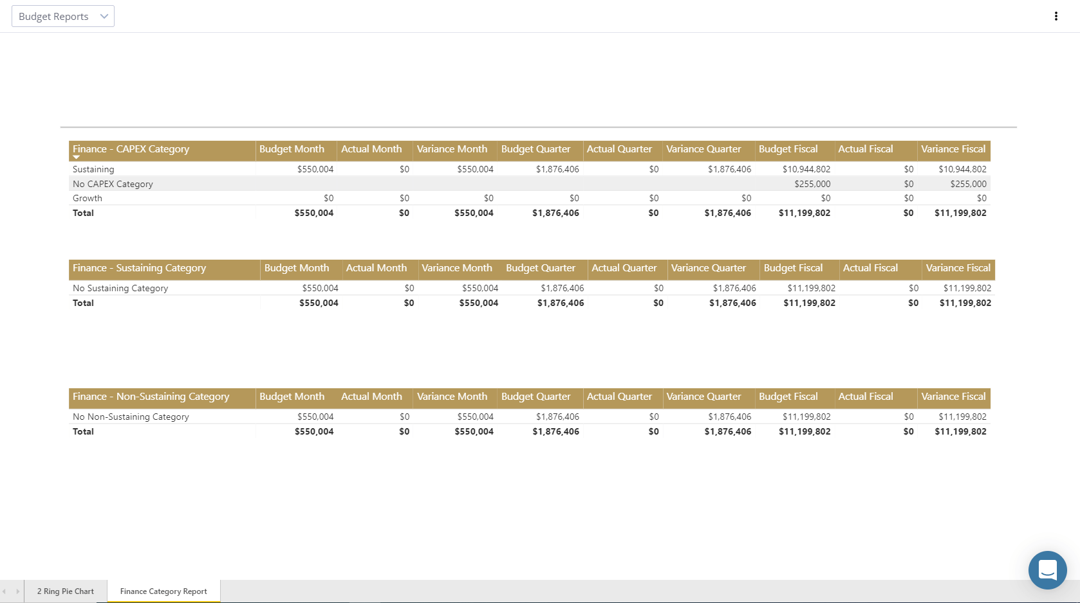The height and width of the screenshot is (603, 1080).
Task: Sort by Finance - CAPEX Category header
Action: pyautogui.click(x=131, y=149)
